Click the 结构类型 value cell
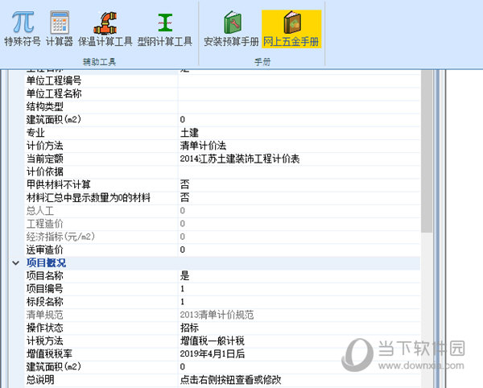The width and height of the screenshot is (483, 388). point(299,107)
